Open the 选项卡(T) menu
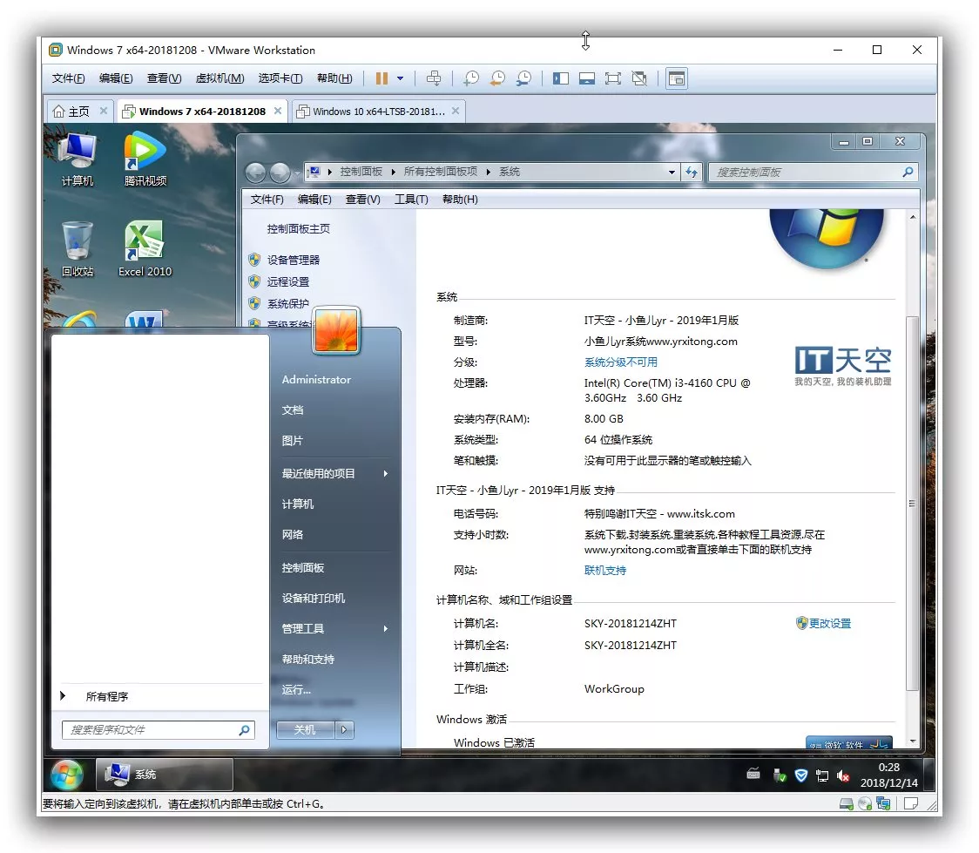Viewport: 979px width, 853px height. 280,78
